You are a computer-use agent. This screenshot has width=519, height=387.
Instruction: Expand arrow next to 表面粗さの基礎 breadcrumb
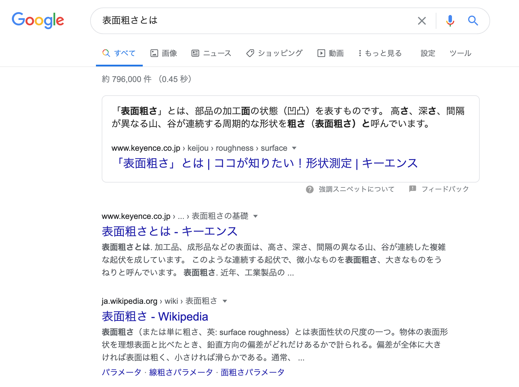(255, 216)
